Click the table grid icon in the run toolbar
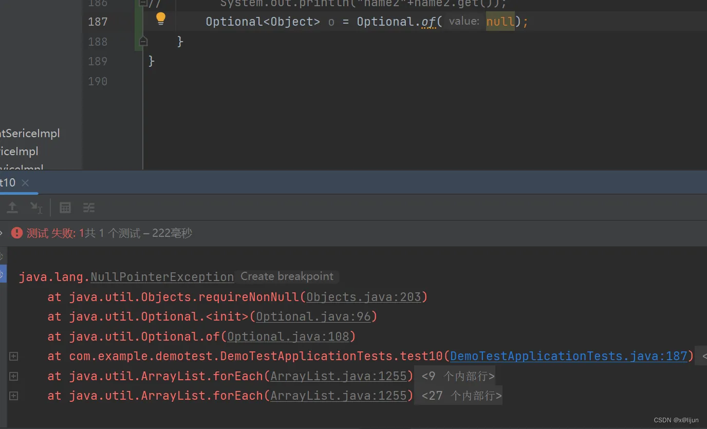The width and height of the screenshot is (707, 429). tap(65, 208)
